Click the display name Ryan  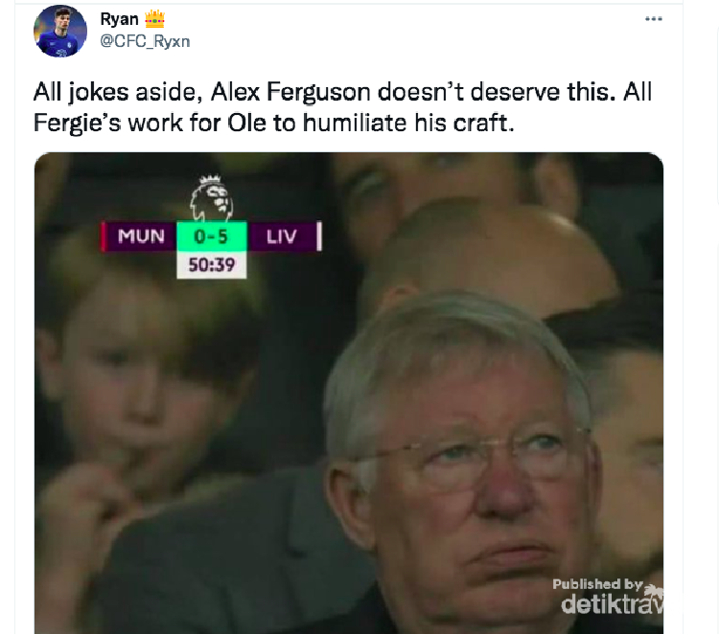pos(119,19)
